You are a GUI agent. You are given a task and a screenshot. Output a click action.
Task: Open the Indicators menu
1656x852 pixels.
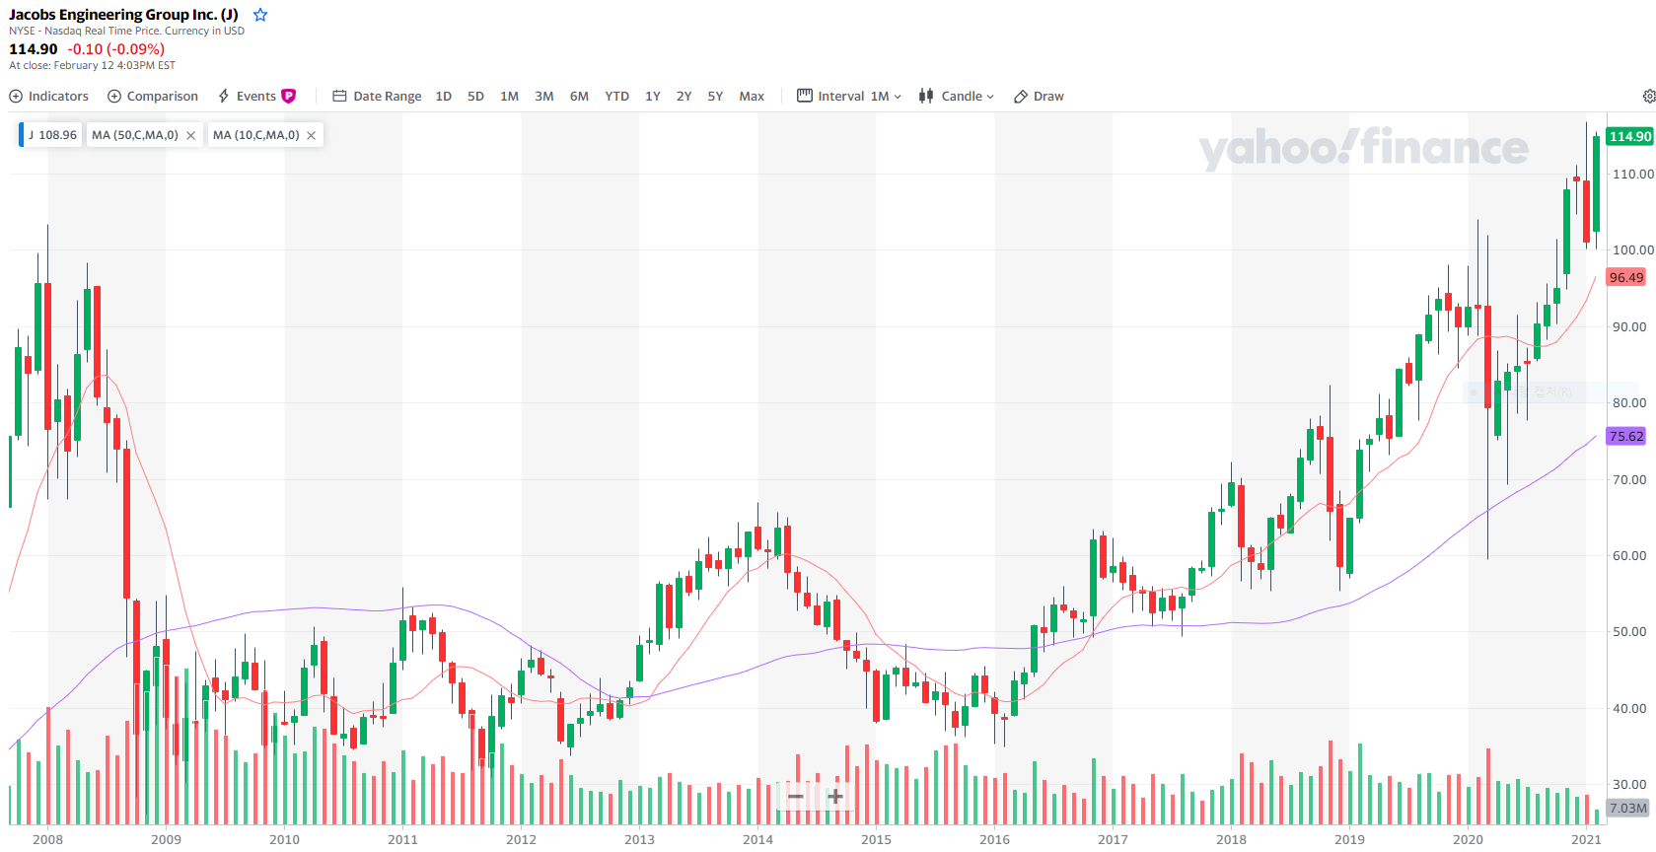(x=48, y=96)
